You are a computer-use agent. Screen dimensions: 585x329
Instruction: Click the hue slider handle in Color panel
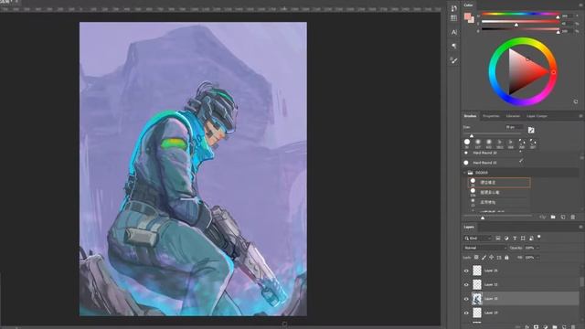(x=558, y=17)
